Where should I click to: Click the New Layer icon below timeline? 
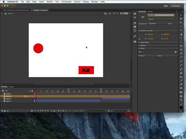pos(2,111)
